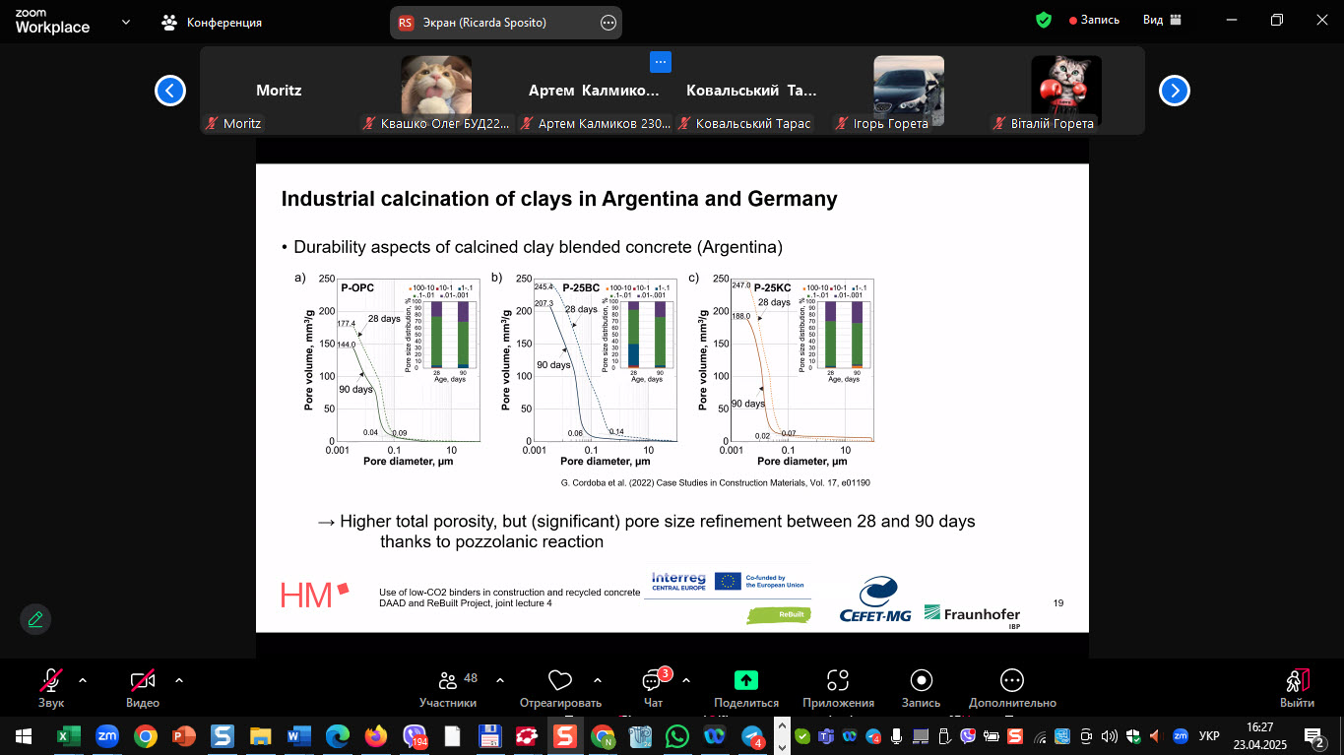Select Квашко Олег cat video tile

(x=436, y=91)
